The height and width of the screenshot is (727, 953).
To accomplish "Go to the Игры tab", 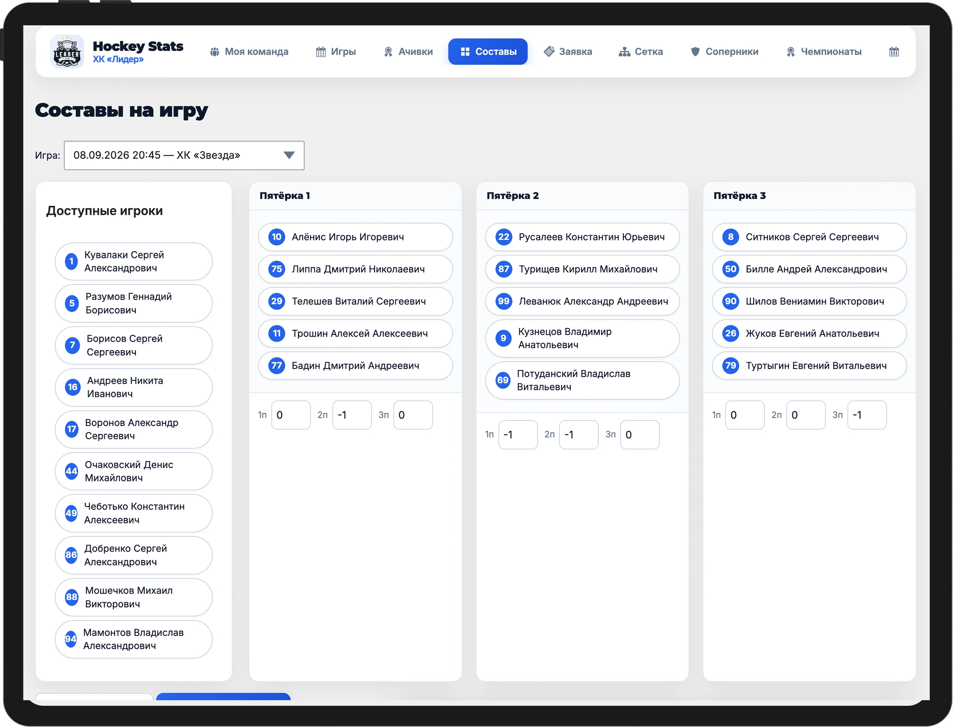I will 336,52.
